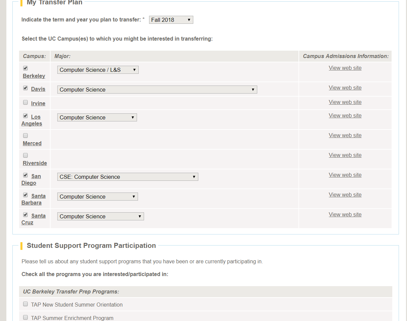Check TAP New Student Summer Orientation
The width and height of the screenshot is (407, 321).
(x=25, y=304)
